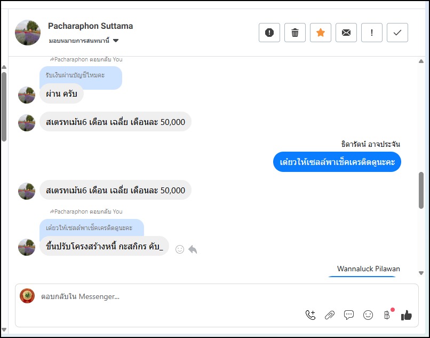Reply to ขึ้นปรับโครงสร้างหนี้ message with arrow
Viewport: 430px width, 338px height.
pos(193,249)
